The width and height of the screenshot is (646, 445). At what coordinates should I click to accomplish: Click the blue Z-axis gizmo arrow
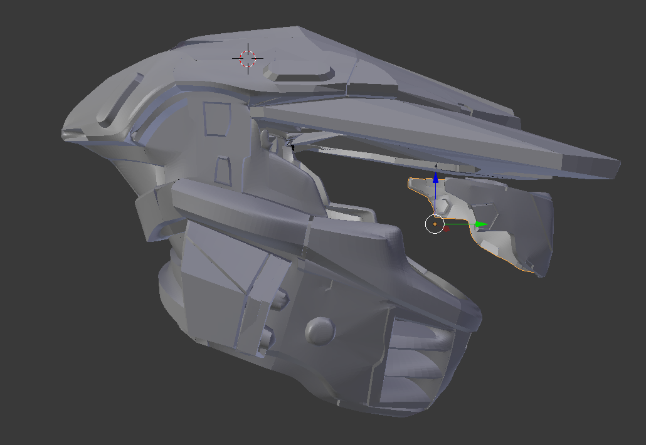(x=435, y=179)
